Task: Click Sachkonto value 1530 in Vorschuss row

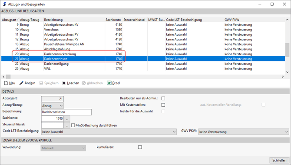Action: pos(119,30)
